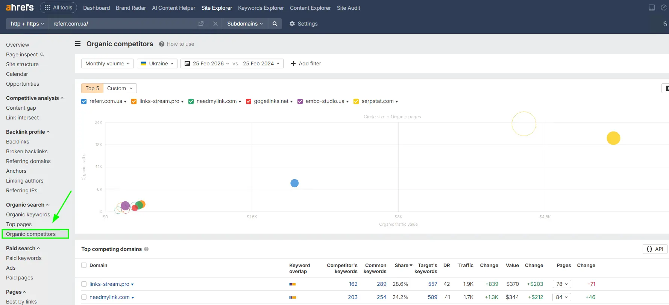Open Top pages in sidebar
Screen dimensions: 669x305
tap(19, 224)
